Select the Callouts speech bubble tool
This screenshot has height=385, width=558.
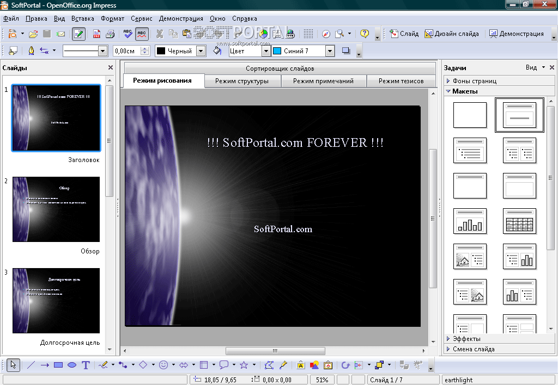[224, 365]
